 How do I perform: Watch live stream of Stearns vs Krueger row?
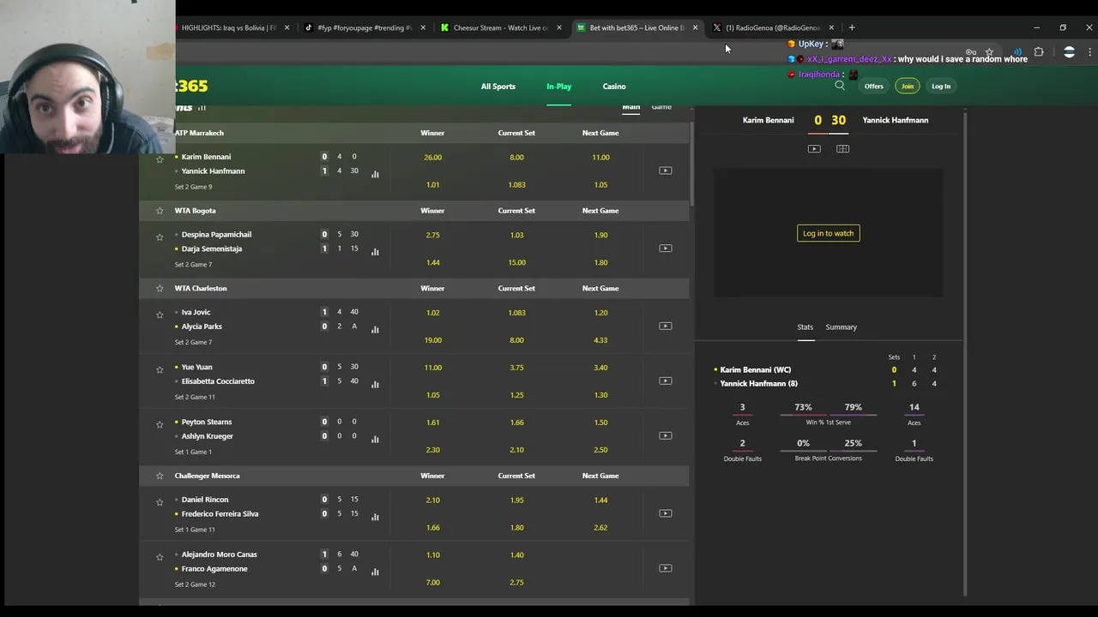coord(665,435)
